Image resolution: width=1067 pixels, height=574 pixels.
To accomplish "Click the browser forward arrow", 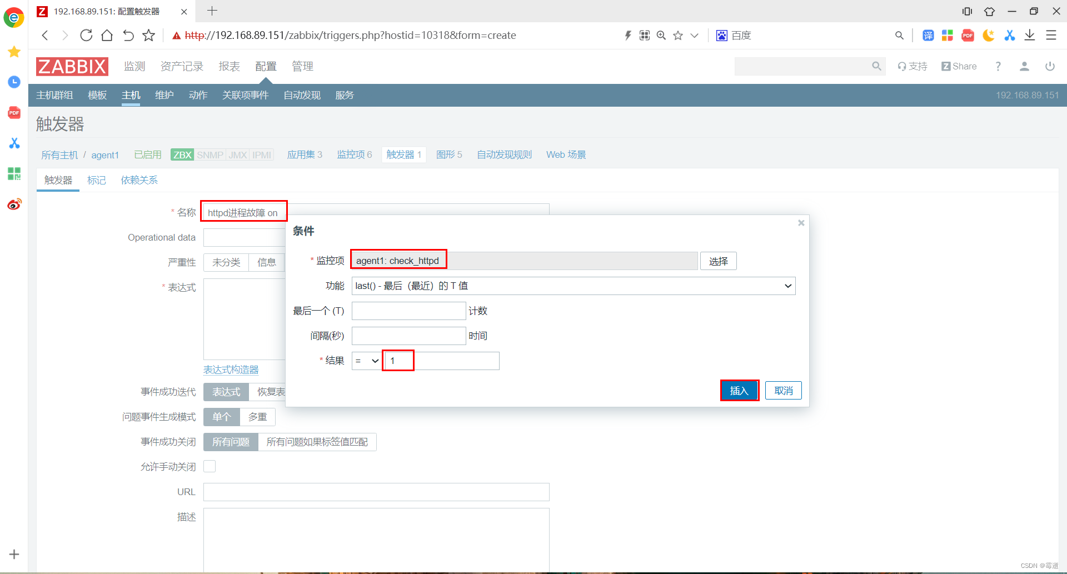I will click(x=65, y=36).
